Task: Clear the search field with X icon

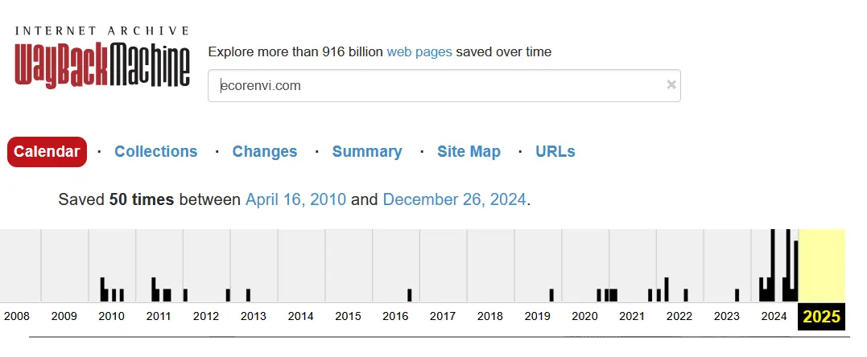Action: tap(671, 85)
